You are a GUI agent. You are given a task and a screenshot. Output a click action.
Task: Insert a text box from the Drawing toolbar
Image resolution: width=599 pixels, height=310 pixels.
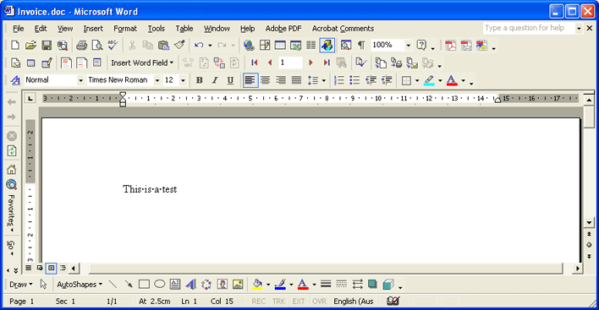tap(175, 285)
